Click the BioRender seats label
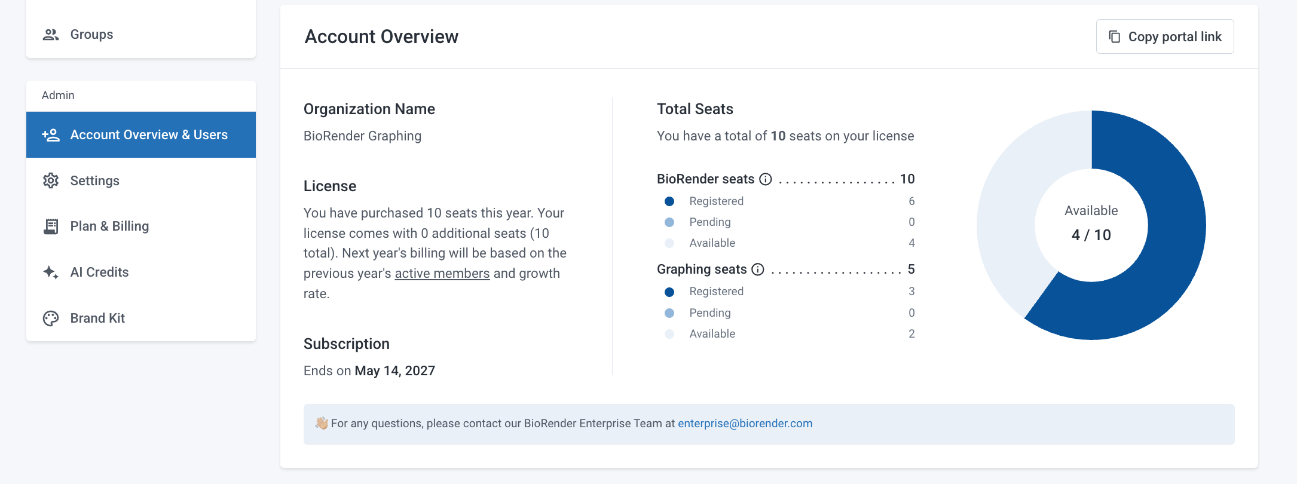 pyautogui.click(x=706, y=179)
